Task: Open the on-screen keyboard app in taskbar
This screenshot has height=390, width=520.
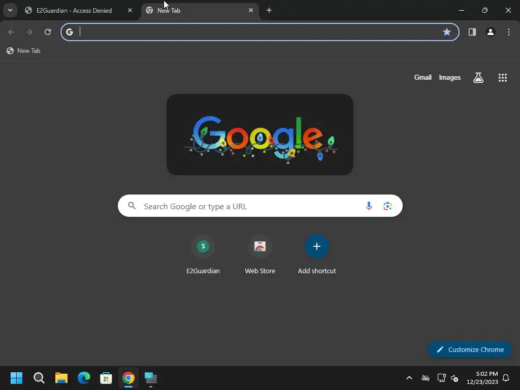Action: [x=150, y=378]
